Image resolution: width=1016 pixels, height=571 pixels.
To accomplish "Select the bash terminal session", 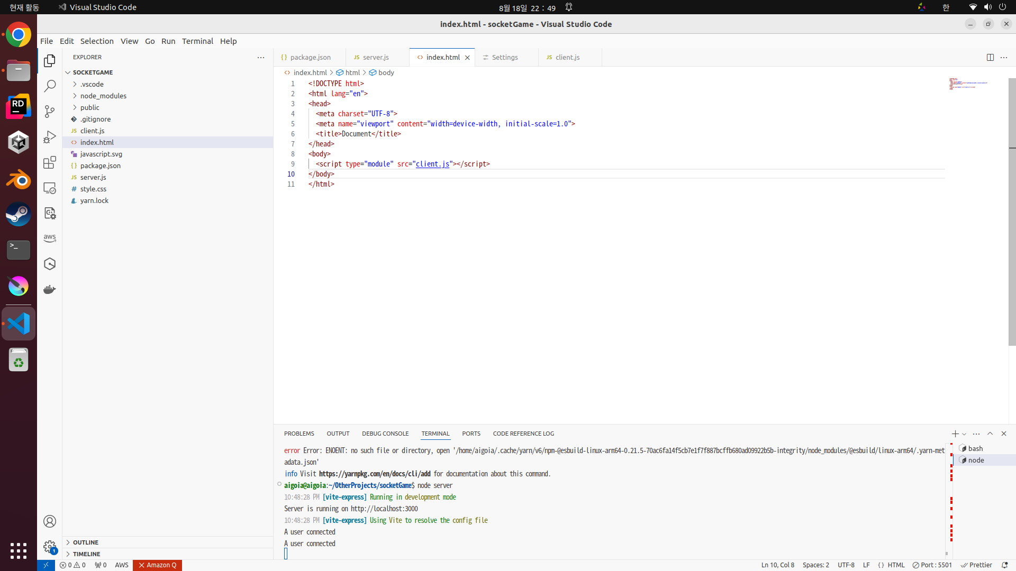I will click(x=984, y=448).
